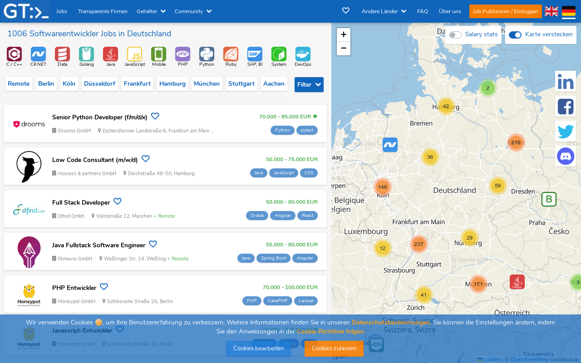Click the C#.NET marker on the map
This screenshot has width=581, height=363.
(390, 145)
